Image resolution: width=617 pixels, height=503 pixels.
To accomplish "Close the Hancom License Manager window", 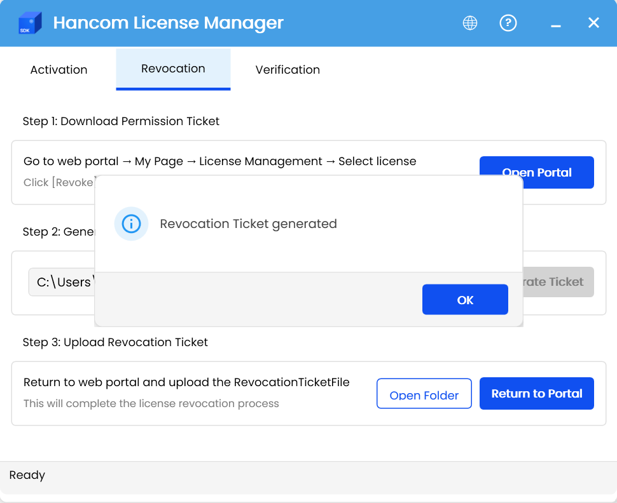I will click(x=593, y=22).
